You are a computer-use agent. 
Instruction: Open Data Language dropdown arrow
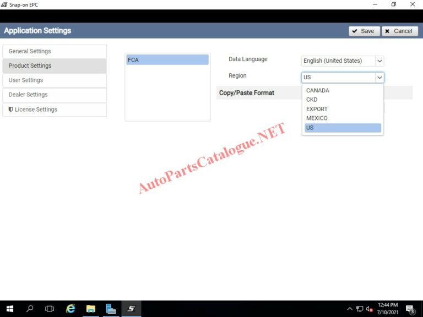379,61
